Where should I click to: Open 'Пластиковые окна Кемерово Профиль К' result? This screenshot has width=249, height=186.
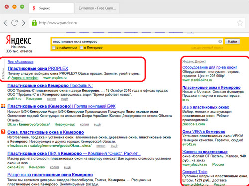(x=50, y=86)
